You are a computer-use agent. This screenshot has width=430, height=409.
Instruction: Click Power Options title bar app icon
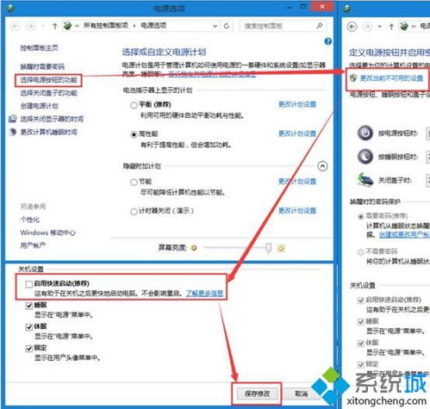[11, 8]
